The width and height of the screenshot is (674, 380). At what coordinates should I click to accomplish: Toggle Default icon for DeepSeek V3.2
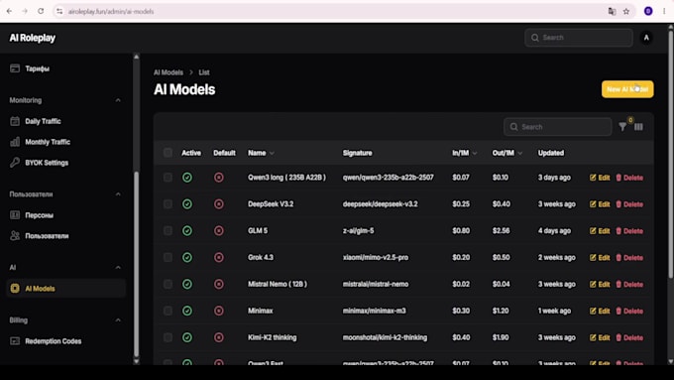219,204
